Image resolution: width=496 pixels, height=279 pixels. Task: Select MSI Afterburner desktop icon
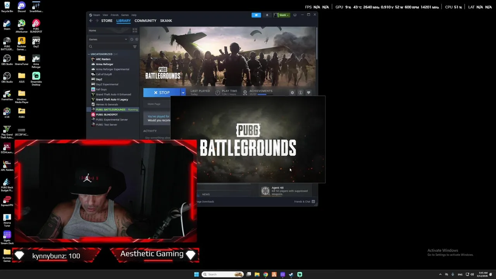(21, 26)
